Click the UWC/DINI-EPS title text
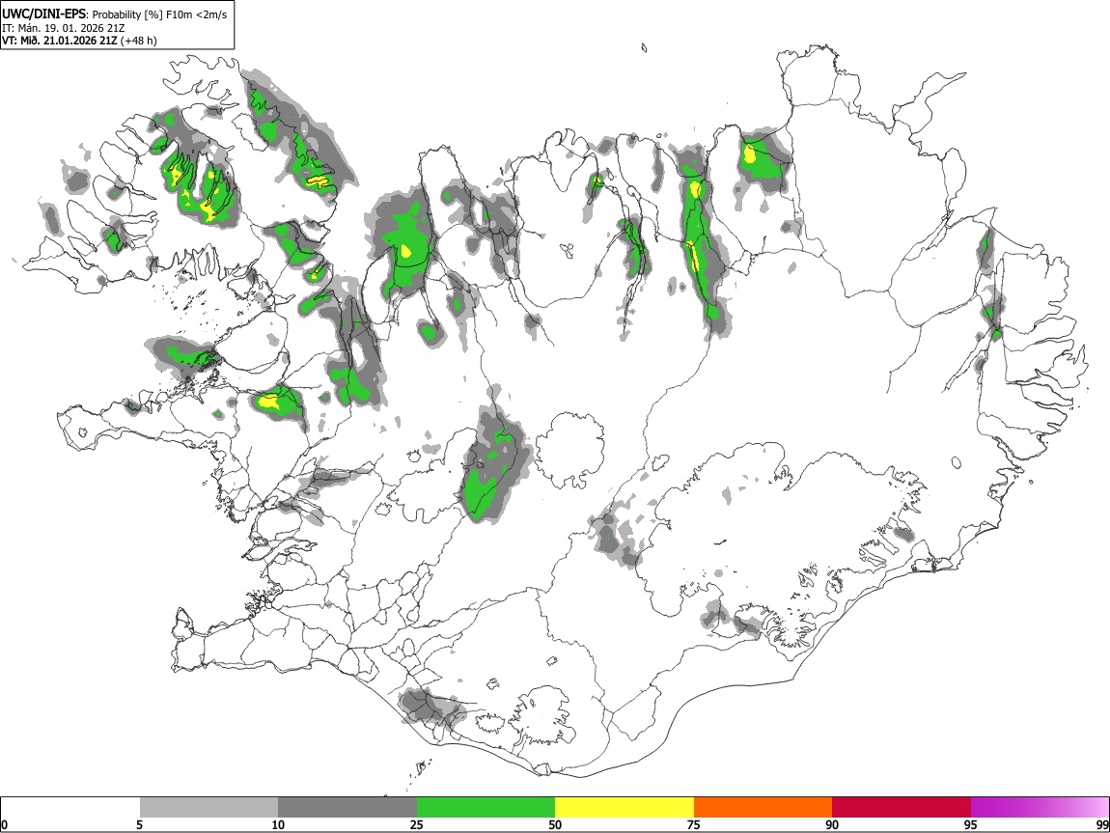The width and height of the screenshot is (1110, 833). pyautogui.click(x=43, y=14)
